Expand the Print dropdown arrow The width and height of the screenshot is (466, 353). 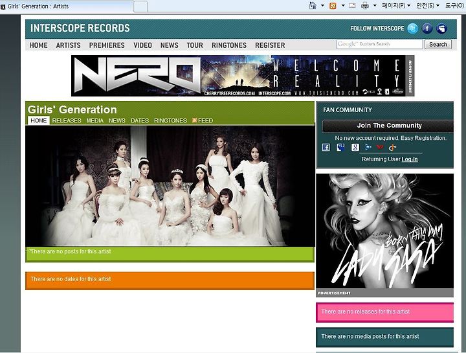pos(375,6)
